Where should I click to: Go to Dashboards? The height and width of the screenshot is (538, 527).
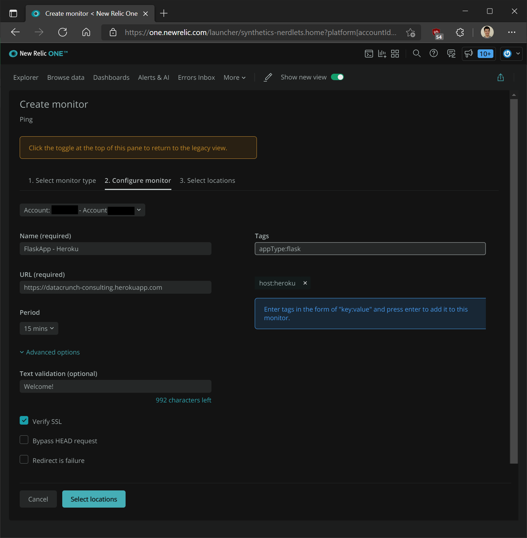pyautogui.click(x=111, y=77)
